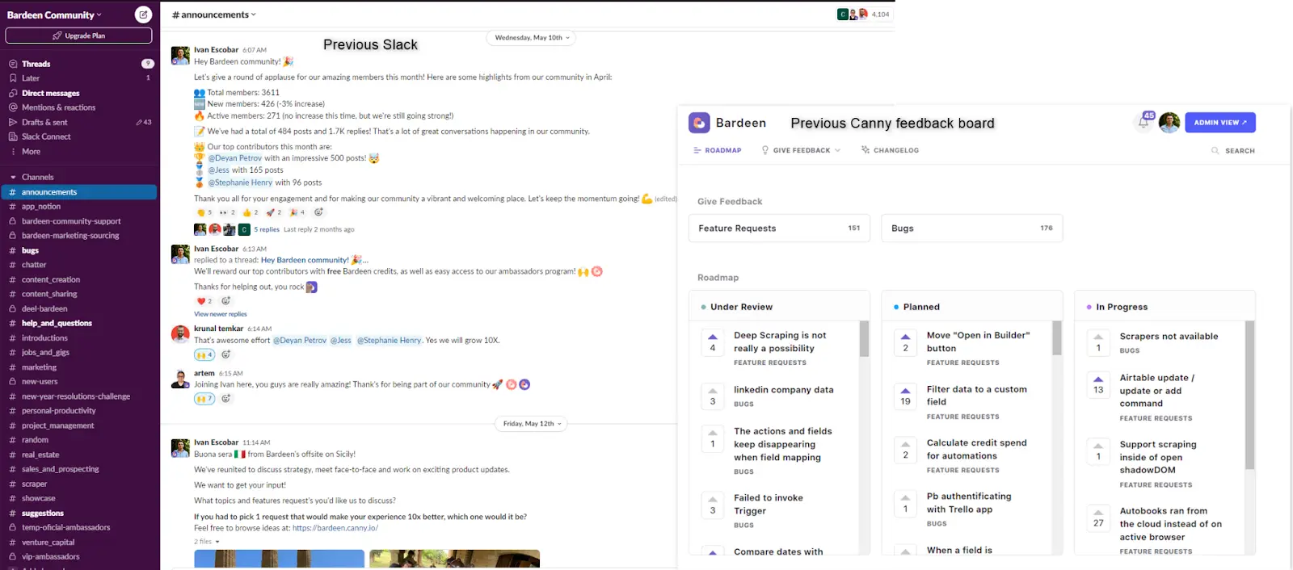Upvote Autobooks ran from the cloud post
This screenshot has width=1293, height=570.
pyautogui.click(x=1098, y=518)
